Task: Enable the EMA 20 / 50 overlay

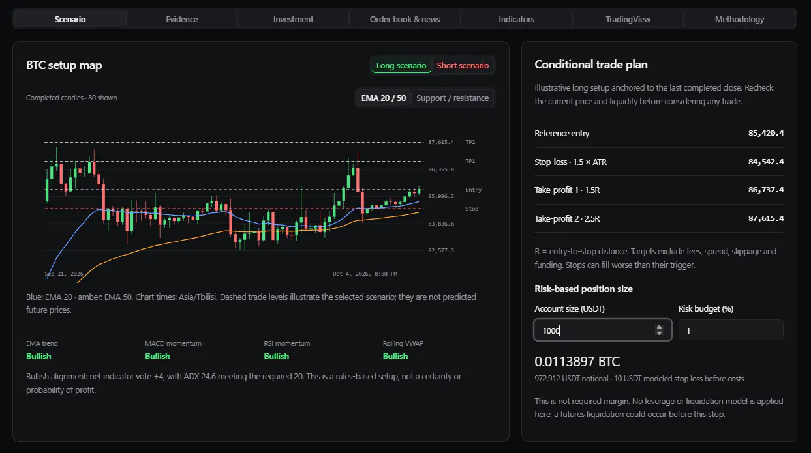Action: (x=384, y=98)
